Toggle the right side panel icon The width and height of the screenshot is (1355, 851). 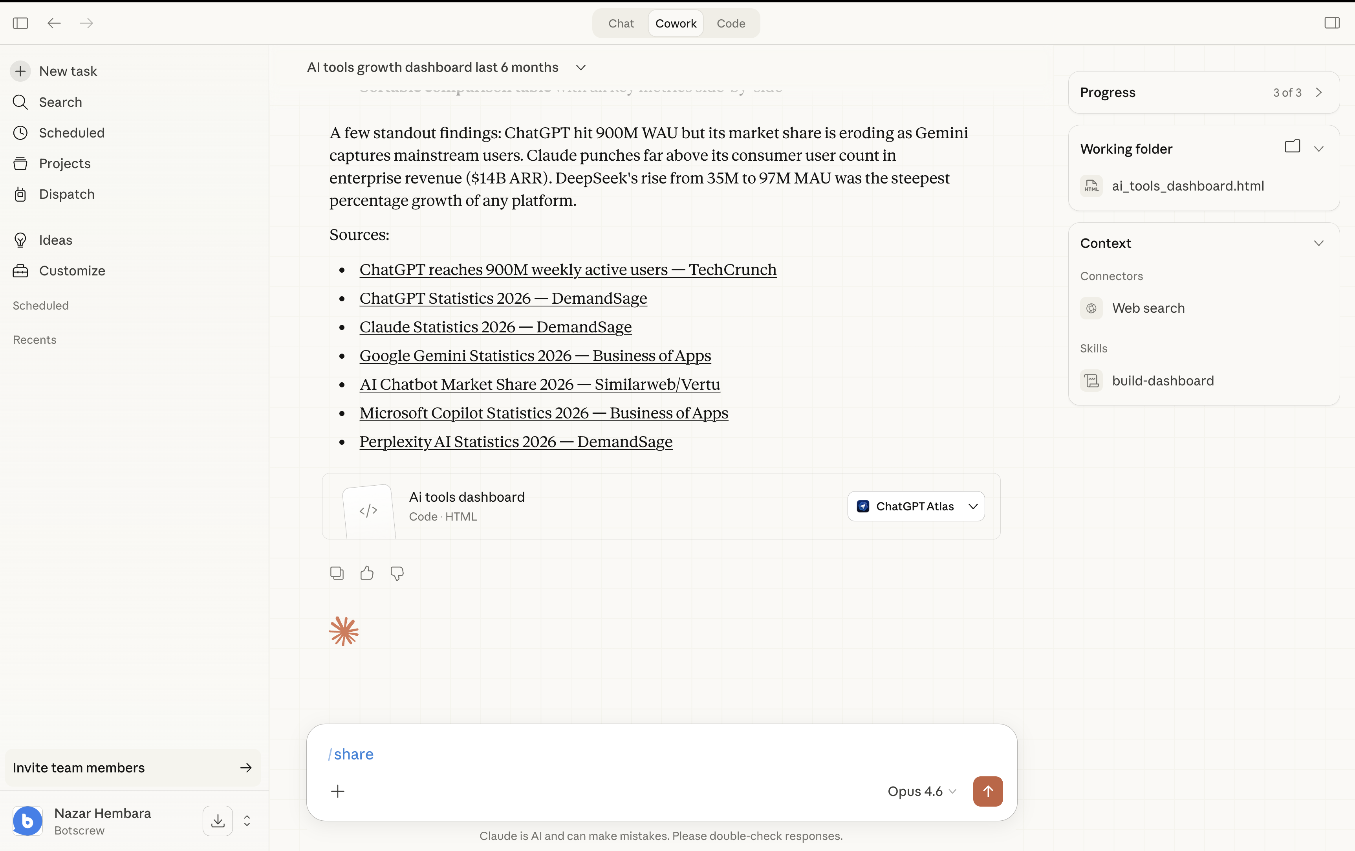pyautogui.click(x=1331, y=23)
